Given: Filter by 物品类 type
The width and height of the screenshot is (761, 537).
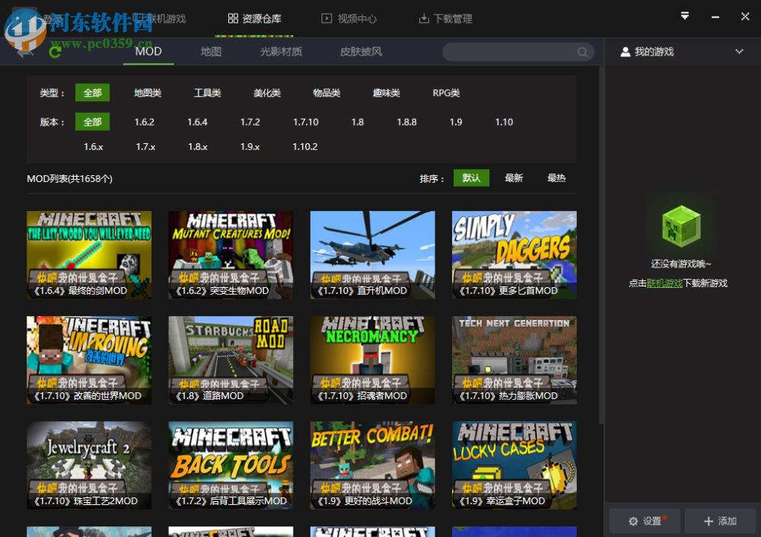Looking at the screenshot, I should (326, 93).
